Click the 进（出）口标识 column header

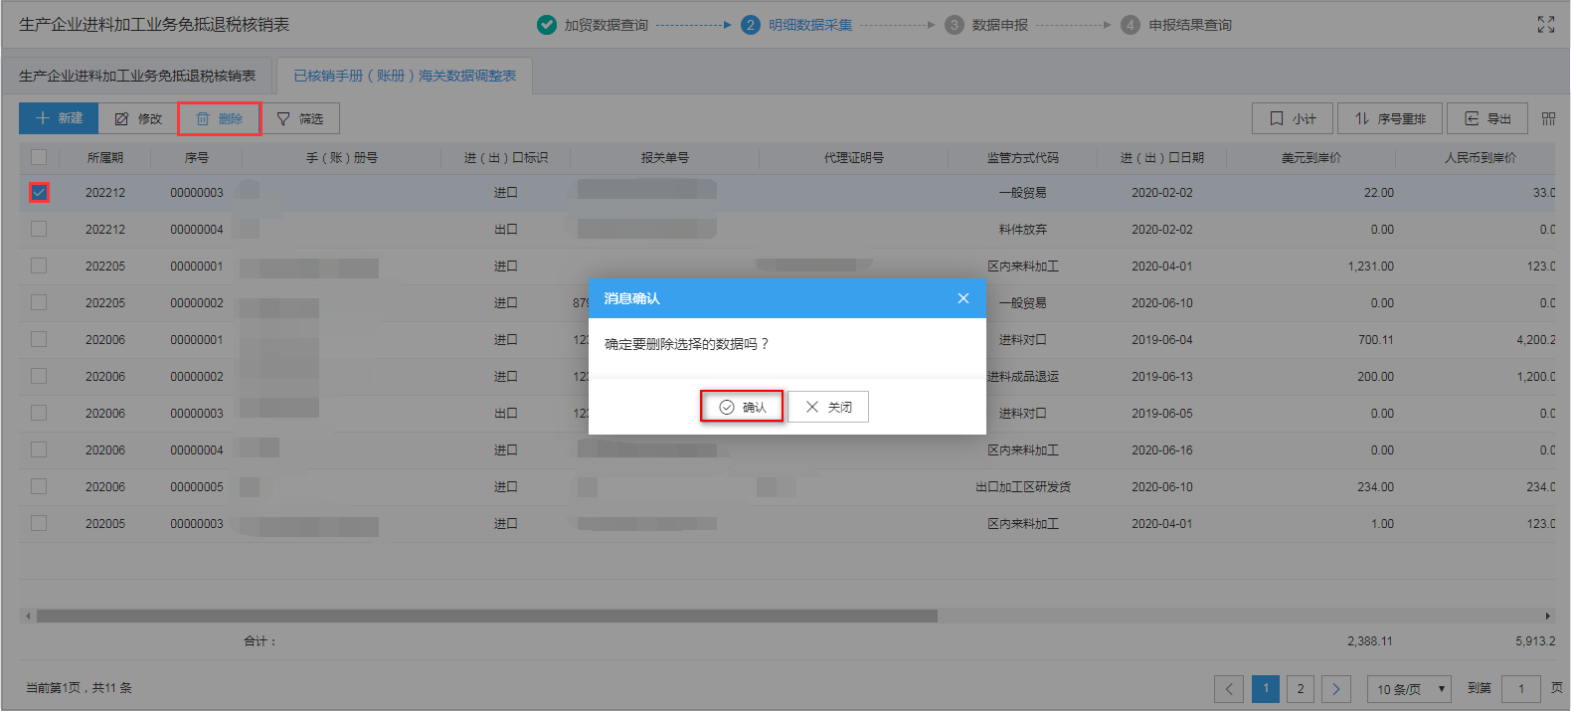506,157
